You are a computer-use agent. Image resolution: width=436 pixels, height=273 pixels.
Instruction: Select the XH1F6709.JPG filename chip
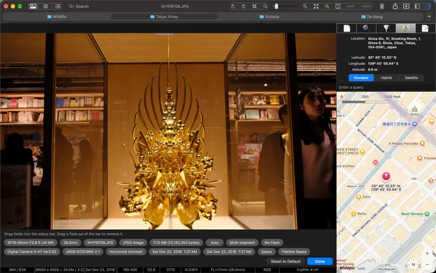pyautogui.click(x=100, y=242)
